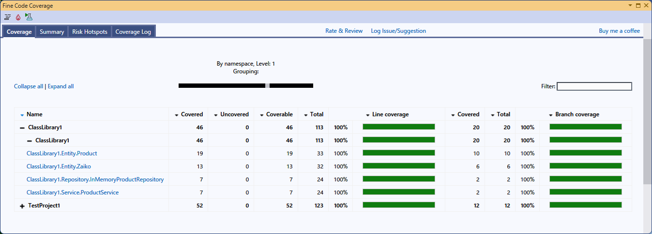Screen dimensions: 652x234
Task: Click the By namespace, Level: 1 label
Action: (245, 64)
